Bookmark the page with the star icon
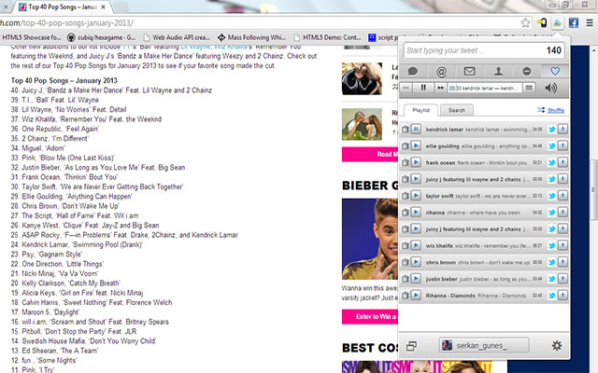This screenshot has width=598, height=373. (x=525, y=22)
